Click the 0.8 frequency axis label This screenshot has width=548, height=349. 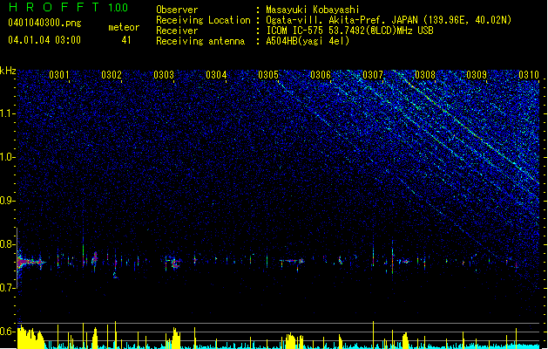(x=8, y=244)
